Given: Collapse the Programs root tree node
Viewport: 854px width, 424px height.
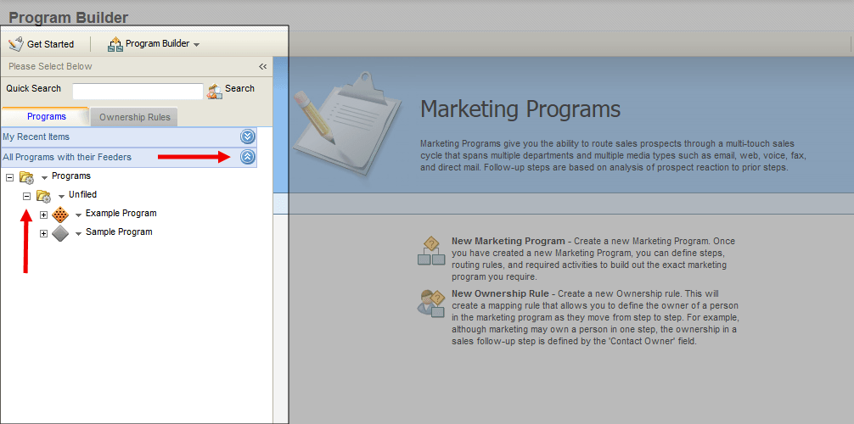Looking at the screenshot, I should click(10, 177).
